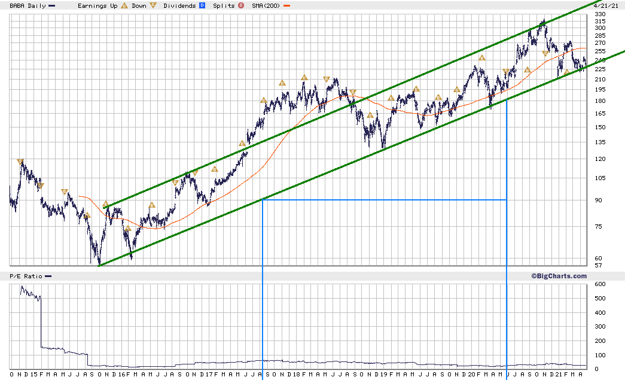Click the 57 price axis value
Screen dimensions: 625x380
(598, 265)
